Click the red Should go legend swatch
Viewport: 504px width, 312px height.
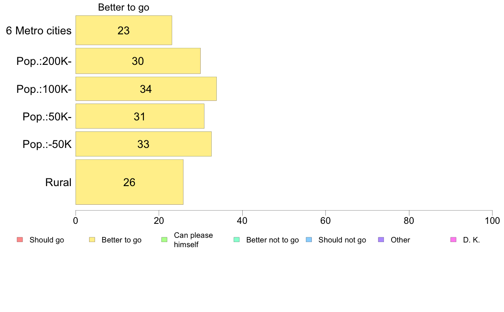(x=20, y=240)
